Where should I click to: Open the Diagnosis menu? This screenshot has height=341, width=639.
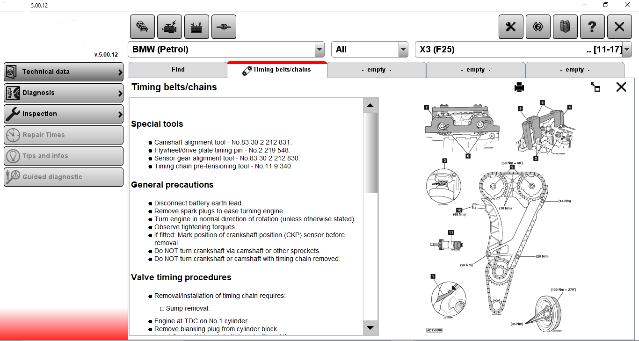click(64, 93)
